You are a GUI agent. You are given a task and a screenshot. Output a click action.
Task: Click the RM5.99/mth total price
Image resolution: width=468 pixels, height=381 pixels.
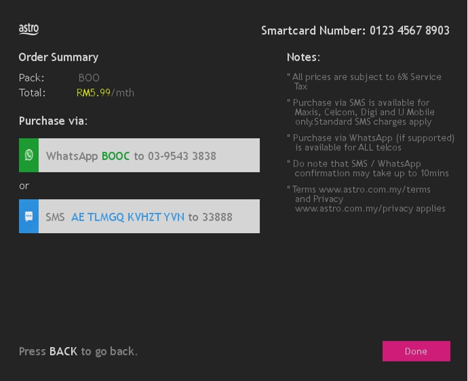[x=105, y=92]
